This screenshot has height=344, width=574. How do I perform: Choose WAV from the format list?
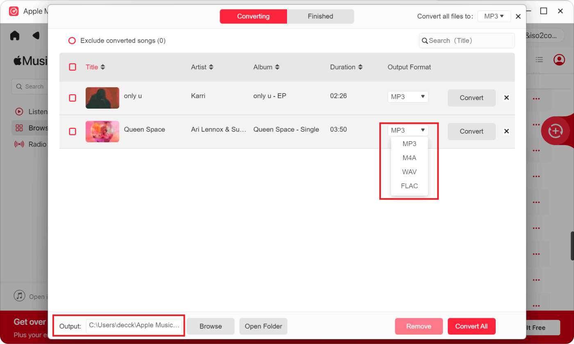(409, 172)
